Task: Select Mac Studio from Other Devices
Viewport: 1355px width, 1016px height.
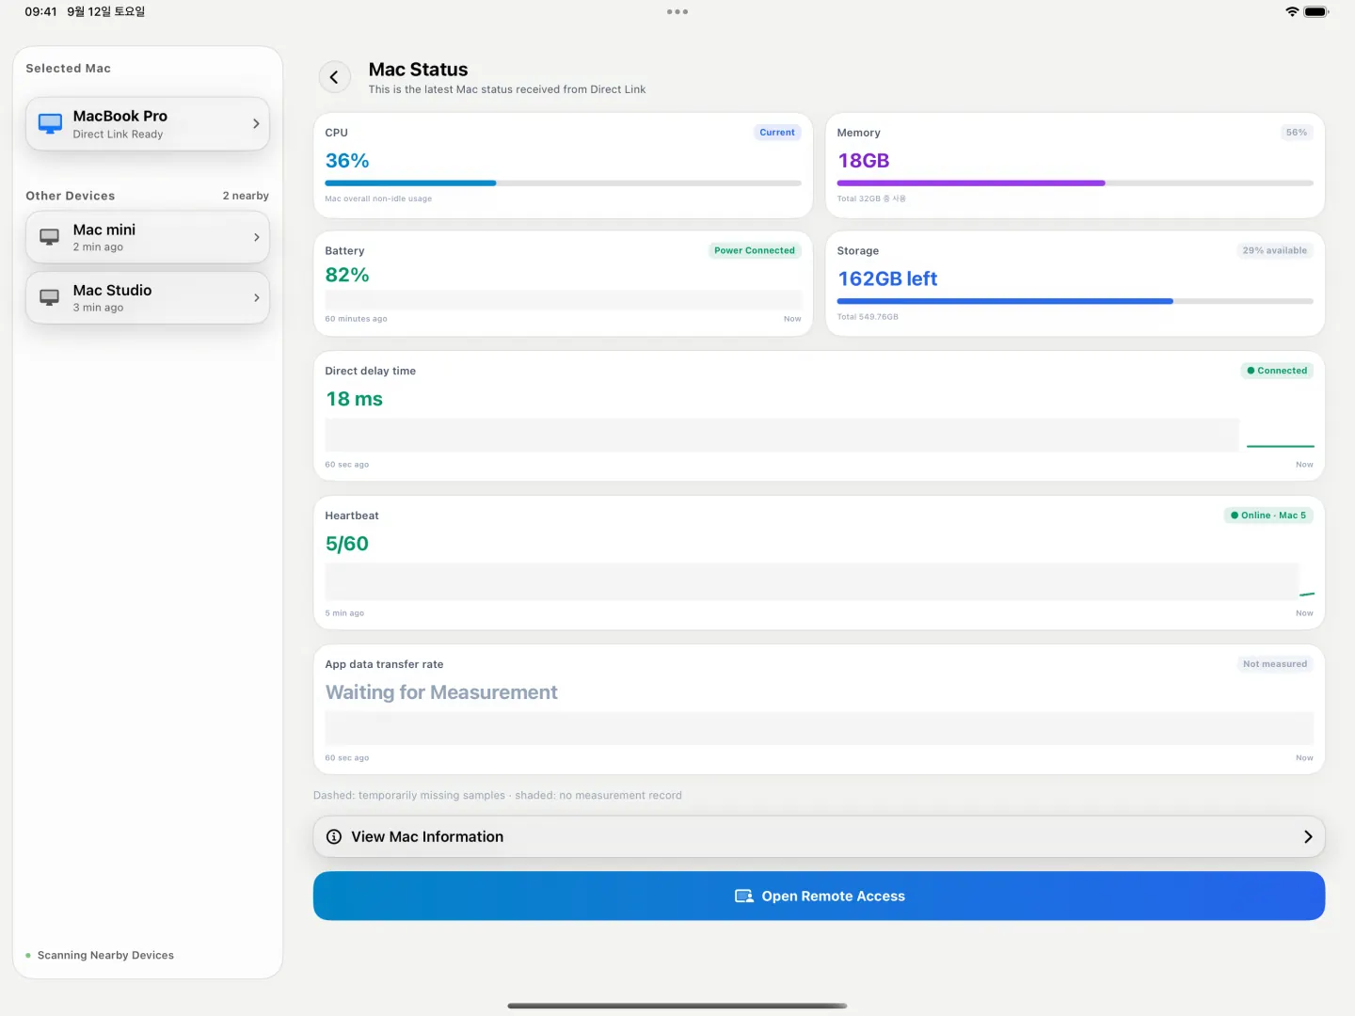Action: [x=148, y=297]
